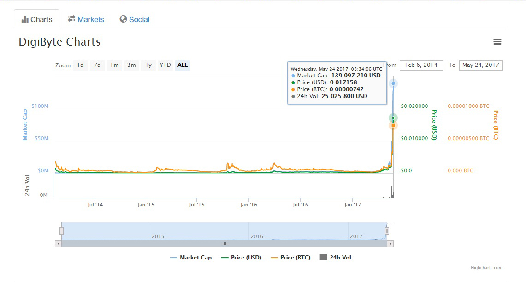Click the navigator right scroll arrow
Image resolution: width=526 pixels, height=282 pixels.
pyautogui.click(x=390, y=244)
